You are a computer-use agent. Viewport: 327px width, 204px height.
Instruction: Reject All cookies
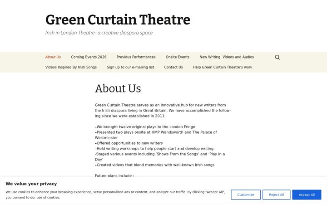[276, 194]
